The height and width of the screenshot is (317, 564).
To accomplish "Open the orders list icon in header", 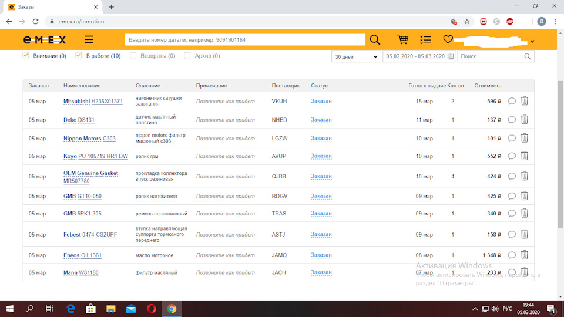I will click(x=425, y=39).
